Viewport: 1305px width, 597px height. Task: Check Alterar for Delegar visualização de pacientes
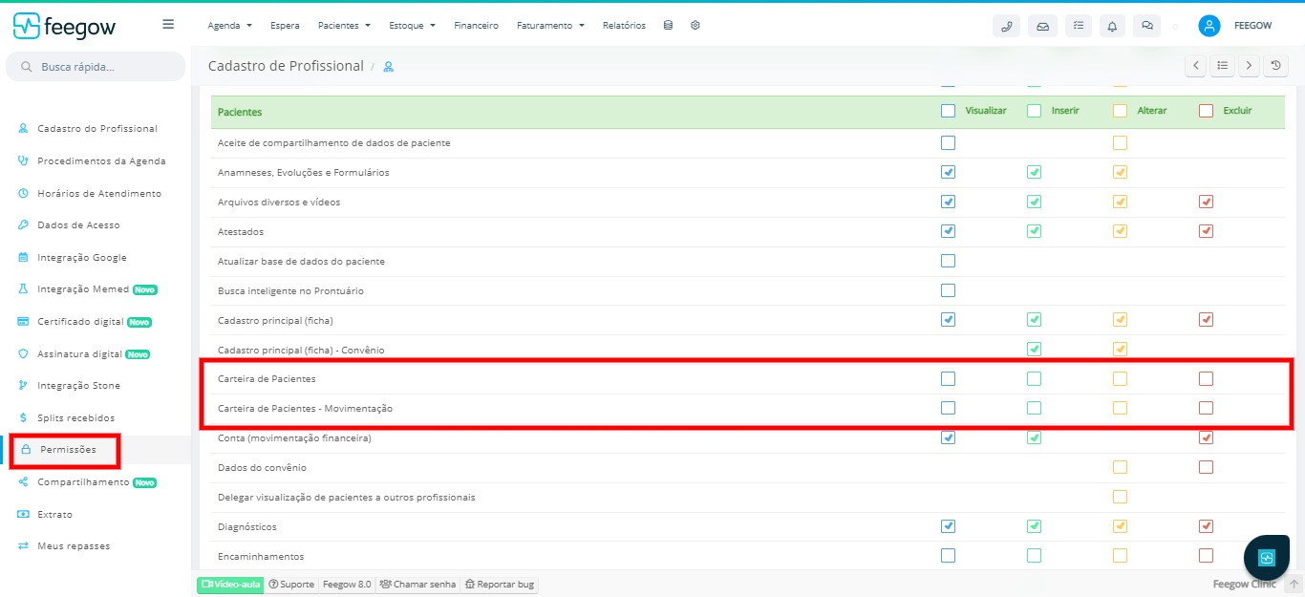point(1120,497)
